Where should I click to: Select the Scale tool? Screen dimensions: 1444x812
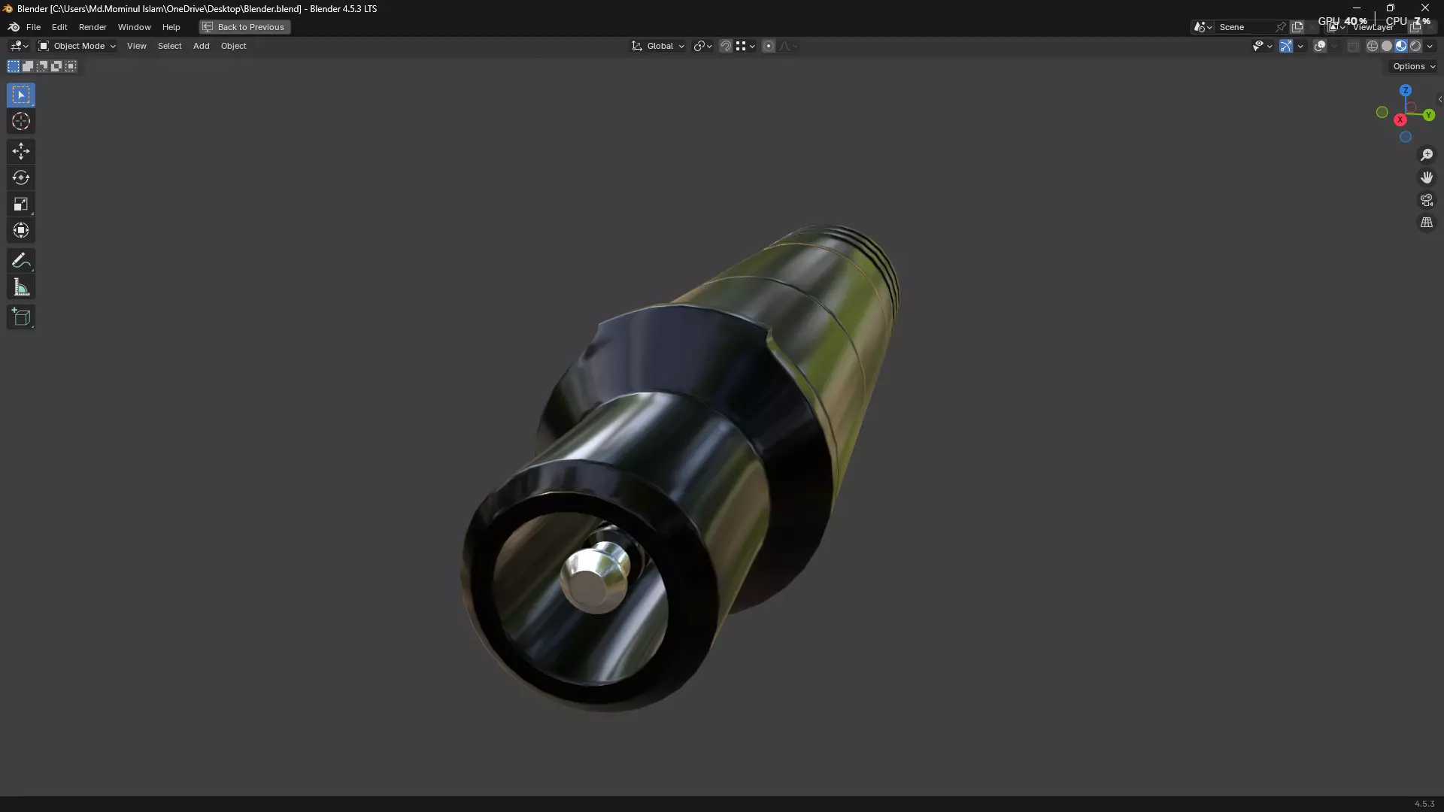(x=21, y=204)
